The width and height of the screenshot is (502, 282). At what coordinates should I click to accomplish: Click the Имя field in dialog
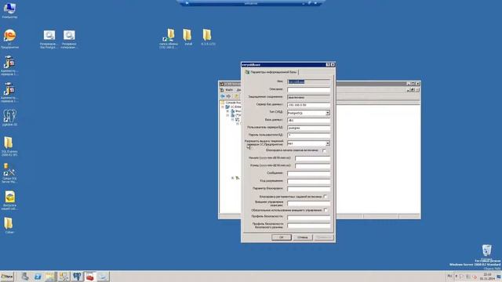[x=308, y=81]
